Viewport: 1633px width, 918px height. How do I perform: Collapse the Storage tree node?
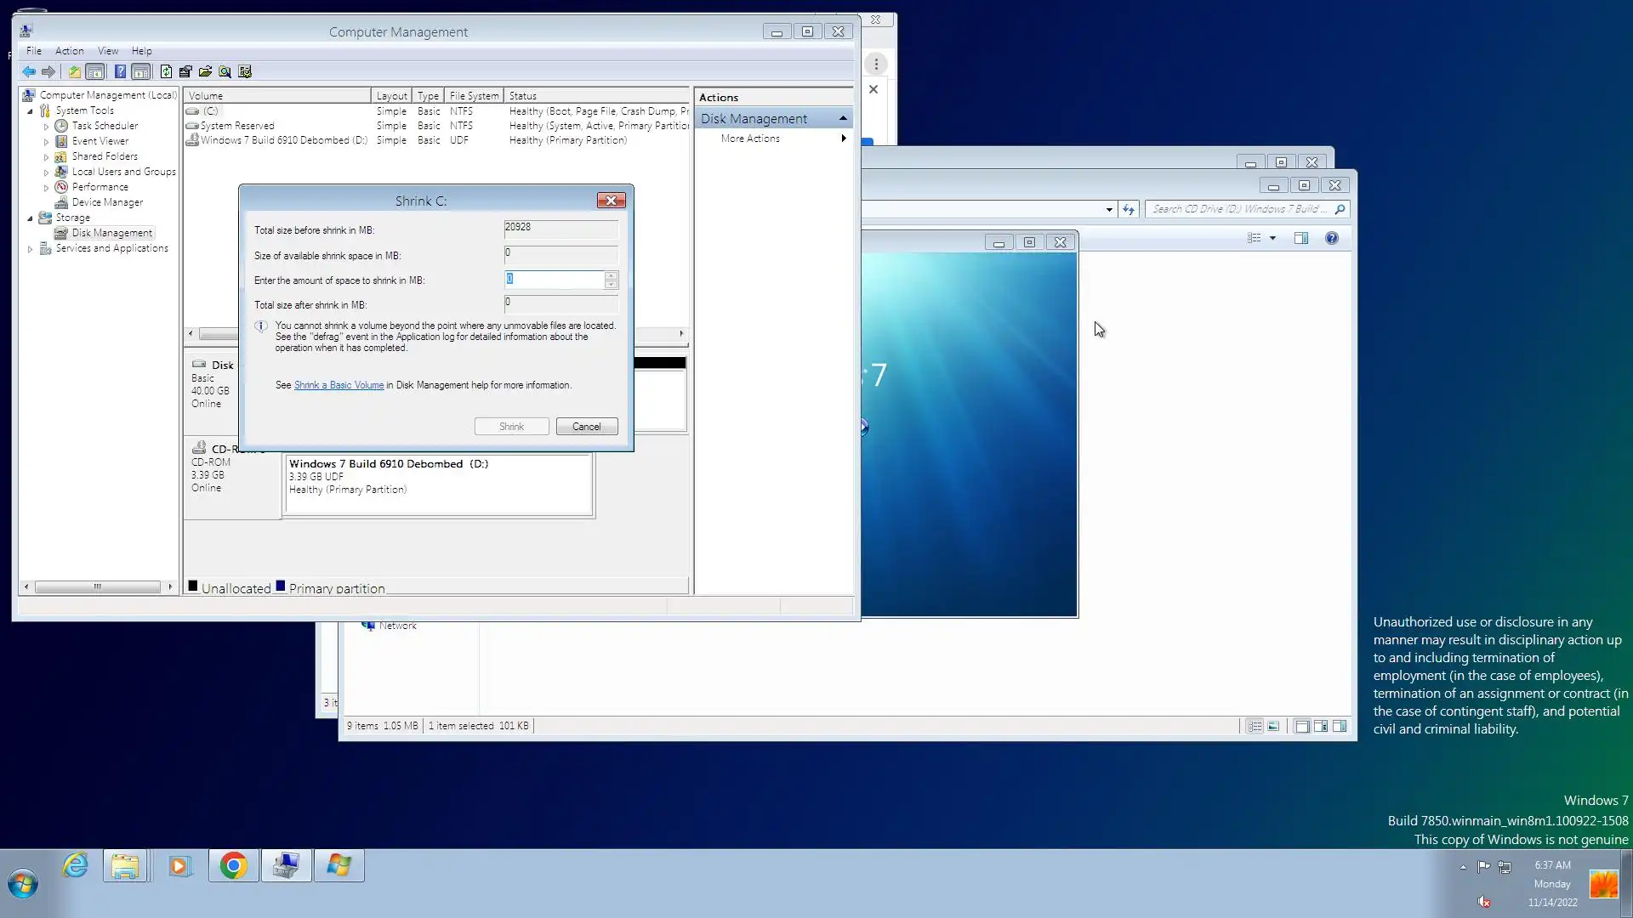point(31,218)
